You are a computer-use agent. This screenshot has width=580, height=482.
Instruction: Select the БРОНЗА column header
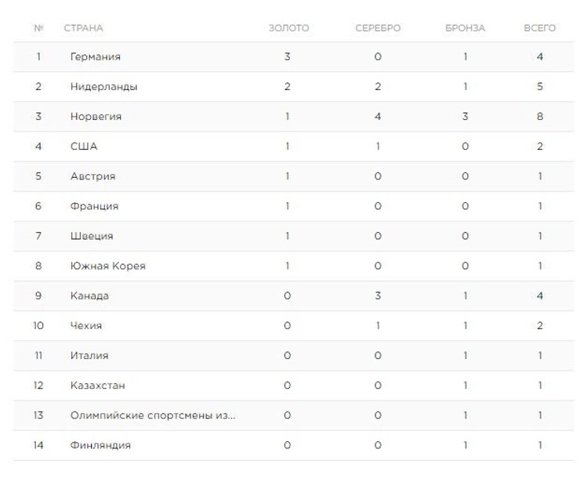click(465, 28)
